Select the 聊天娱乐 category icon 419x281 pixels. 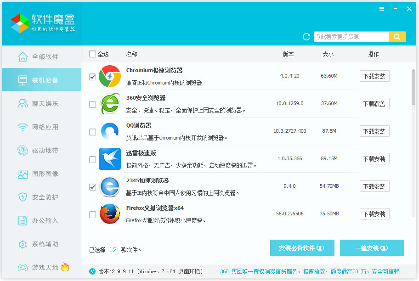coord(22,103)
